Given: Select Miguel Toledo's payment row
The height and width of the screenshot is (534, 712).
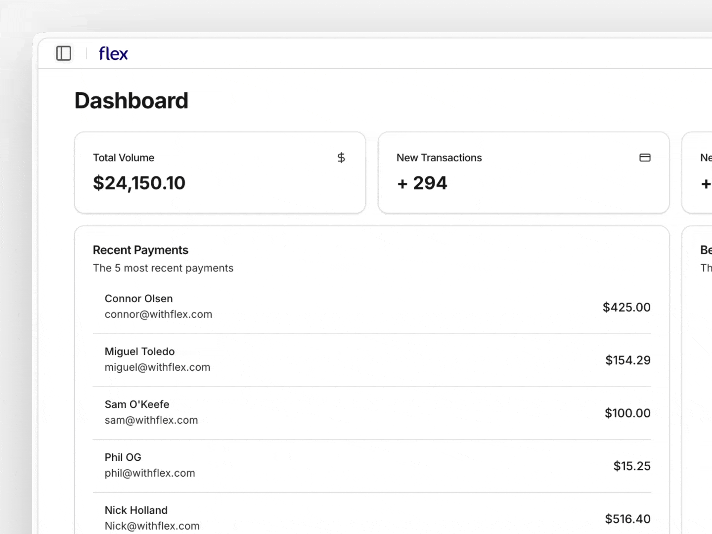Looking at the screenshot, I should click(x=371, y=359).
